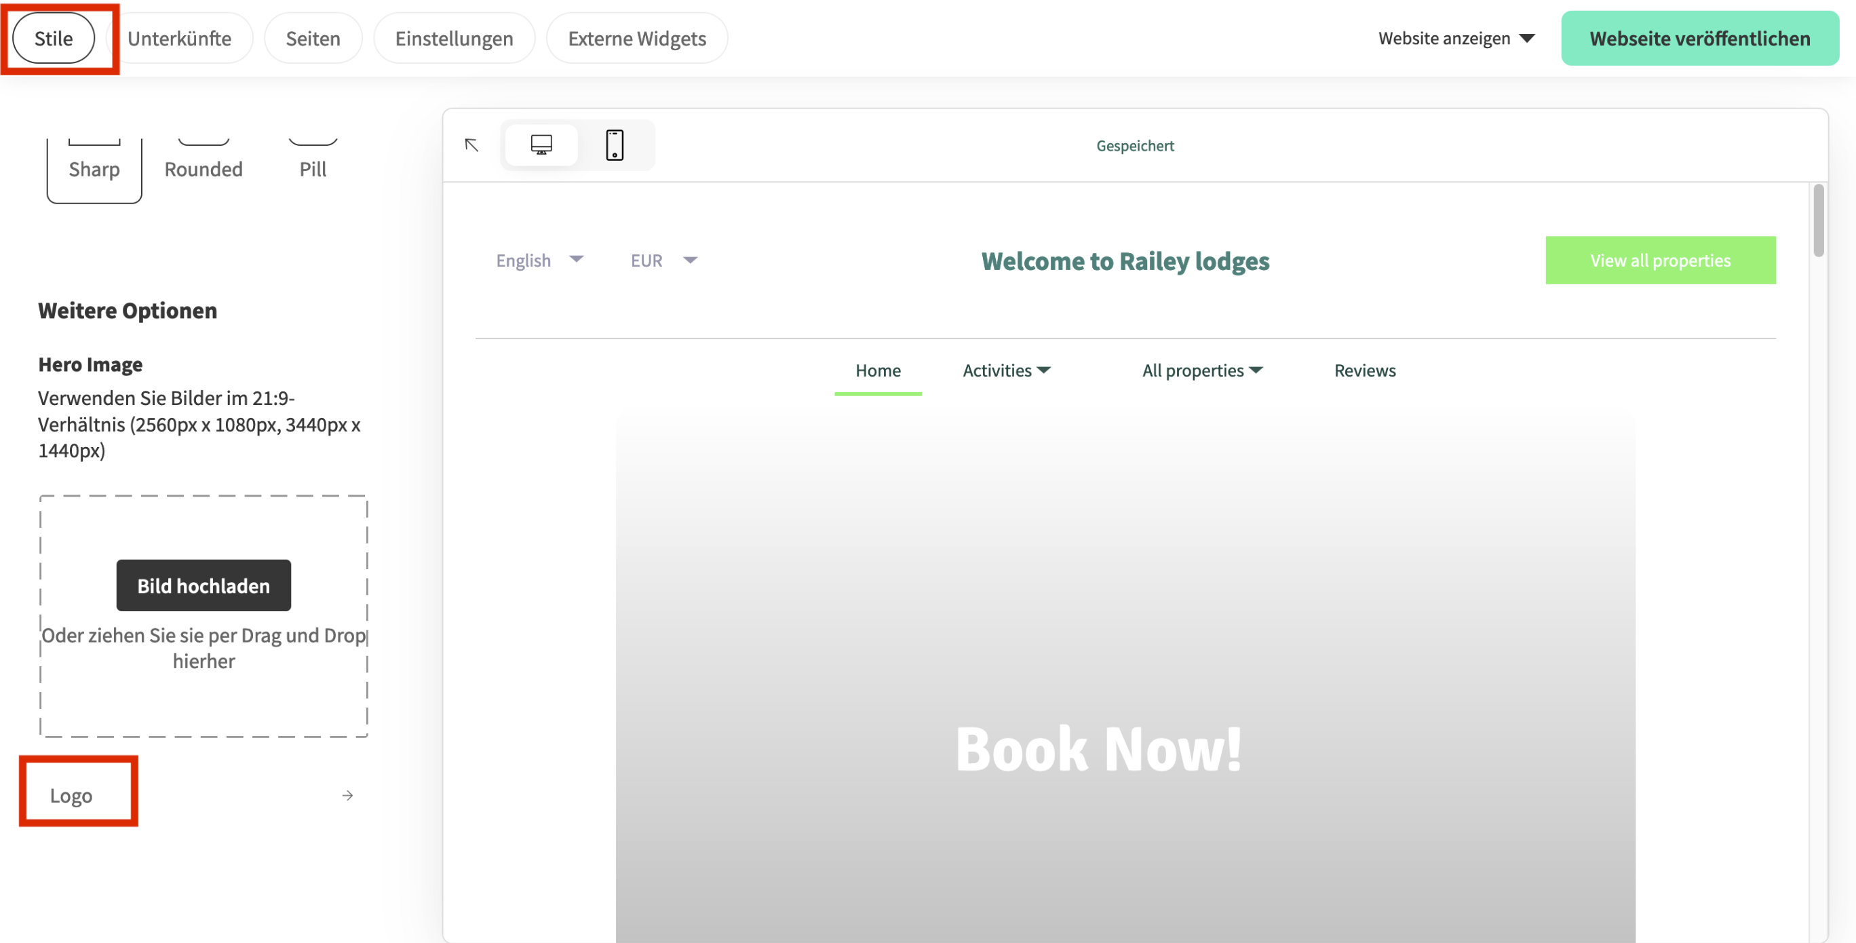Open the Unterkünfte tab
Screen dimensions: 1856x943
click(x=179, y=39)
